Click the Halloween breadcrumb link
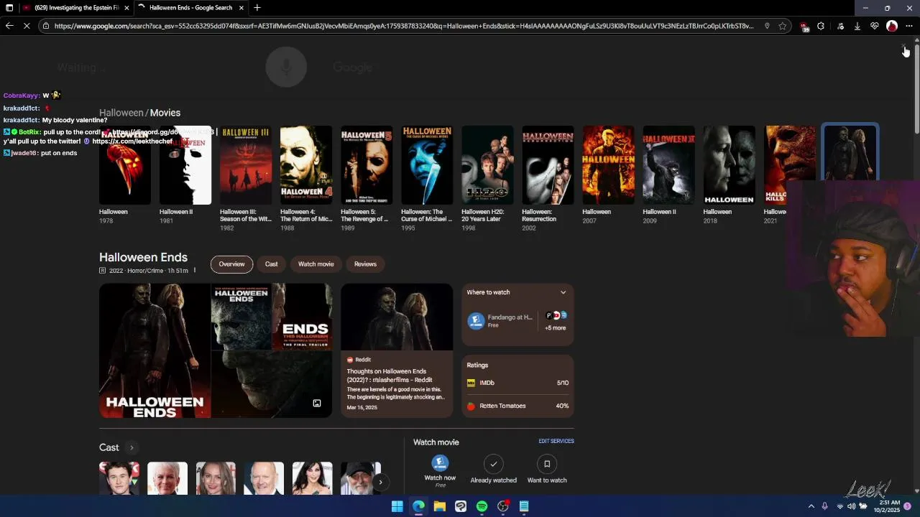This screenshot has height=517, width=920. pyautogui.click(x=121, y=113)
